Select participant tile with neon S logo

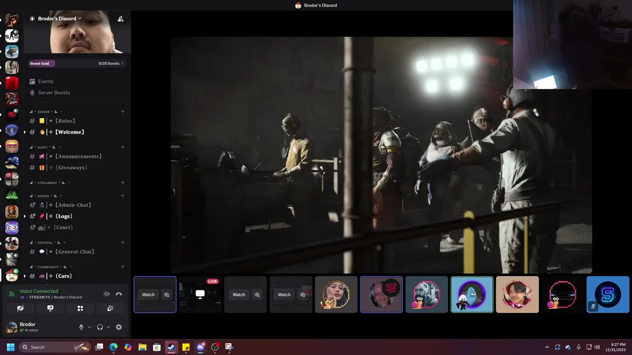pyautogui.click(x=608, y=294)
